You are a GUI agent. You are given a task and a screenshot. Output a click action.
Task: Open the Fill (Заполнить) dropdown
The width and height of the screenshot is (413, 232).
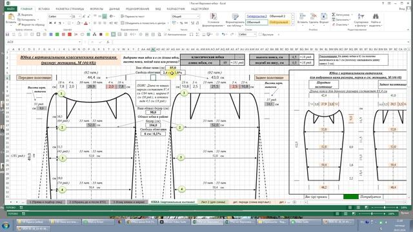(341, 20)
